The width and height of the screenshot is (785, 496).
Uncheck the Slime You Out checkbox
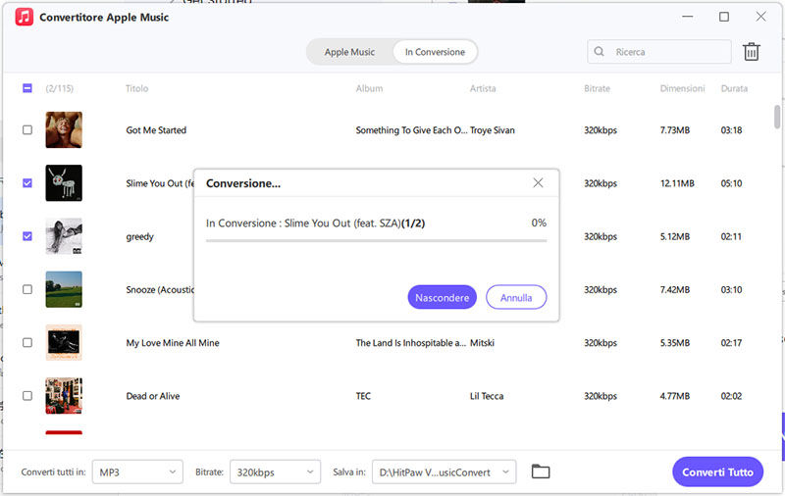27,183
